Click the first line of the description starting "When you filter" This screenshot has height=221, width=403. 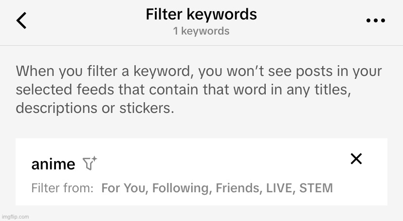point(199,72)
